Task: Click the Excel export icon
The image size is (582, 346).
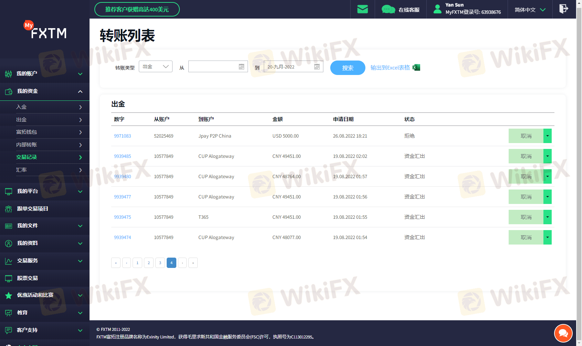Action: [x=416, y=67]
